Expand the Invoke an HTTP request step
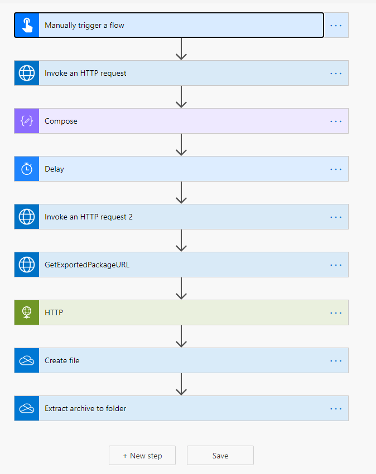The height and width of the screenshot is (474, 376). (x=181, y=73)
